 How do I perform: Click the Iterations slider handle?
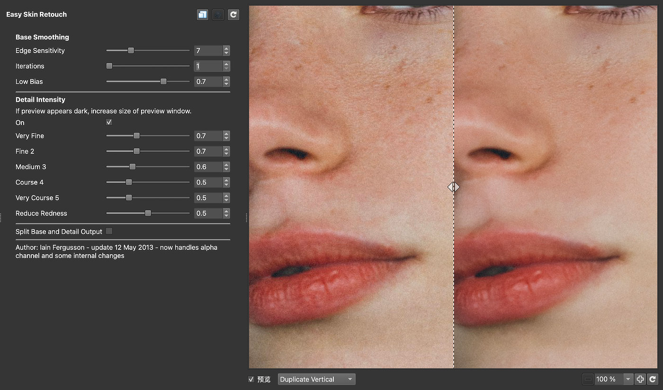(109, 66)
